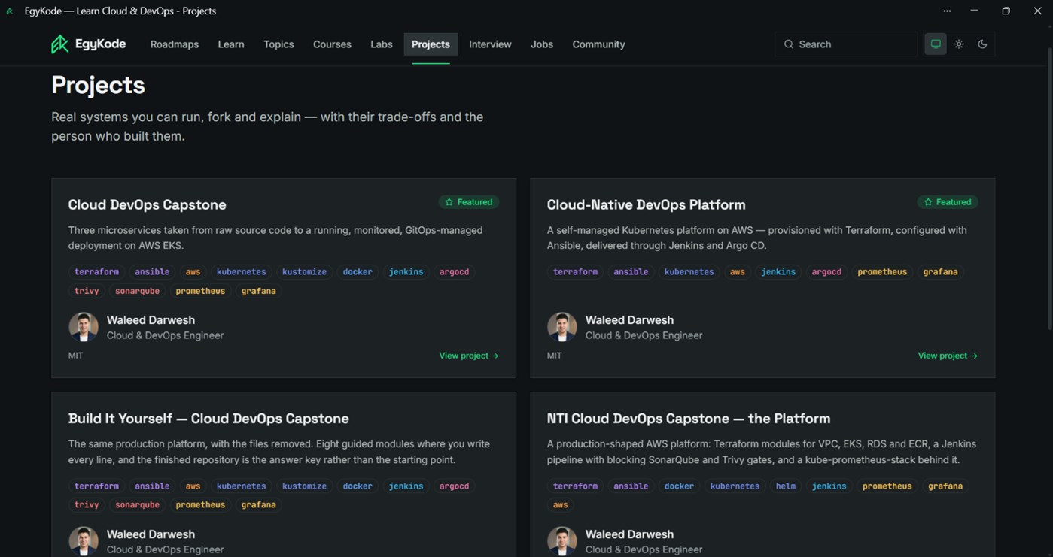The height and width of the screenshot is (557, 1053).
Task: Click the MIT license label on Cloud-Native DevOps Platform card
Action: click(x=555, y=356)
